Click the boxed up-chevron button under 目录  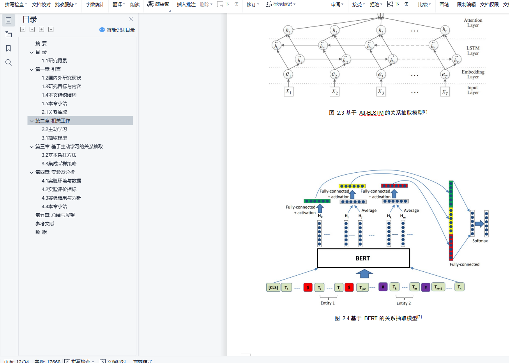point(32,30)
